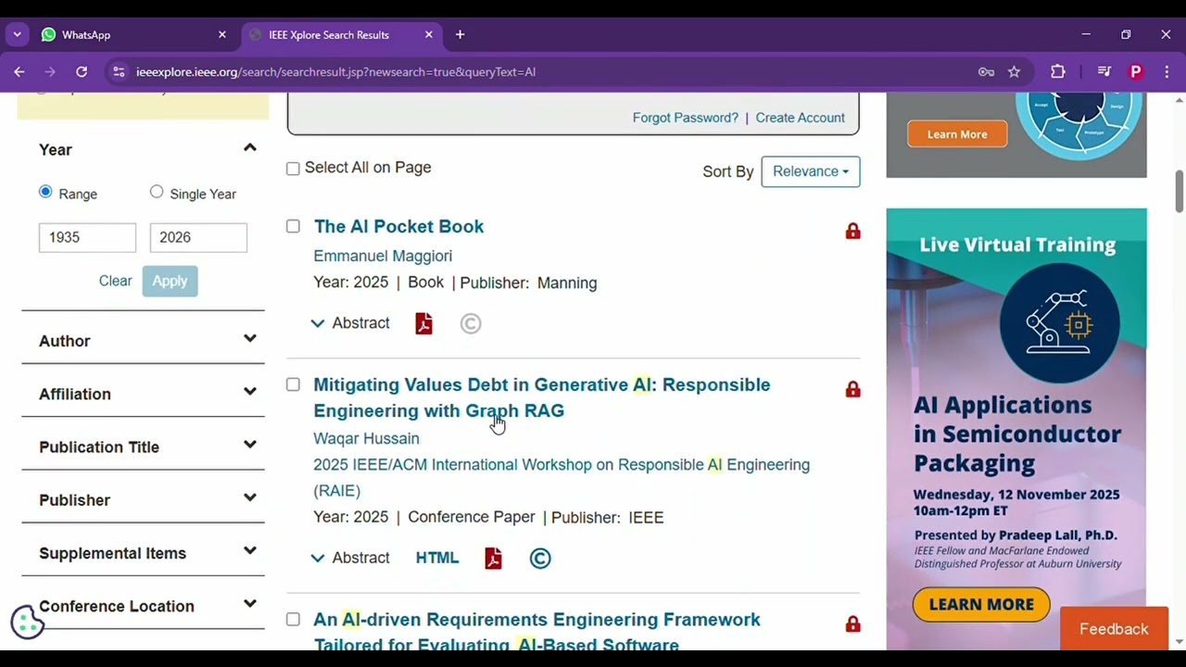Open new tab with plus button
Viewport: 1186px width, 667px height.
(460, 35)
